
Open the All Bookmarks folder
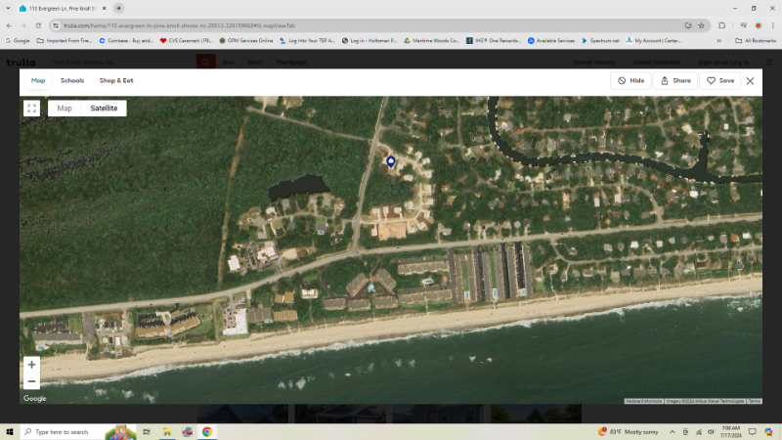coord(756,41)
